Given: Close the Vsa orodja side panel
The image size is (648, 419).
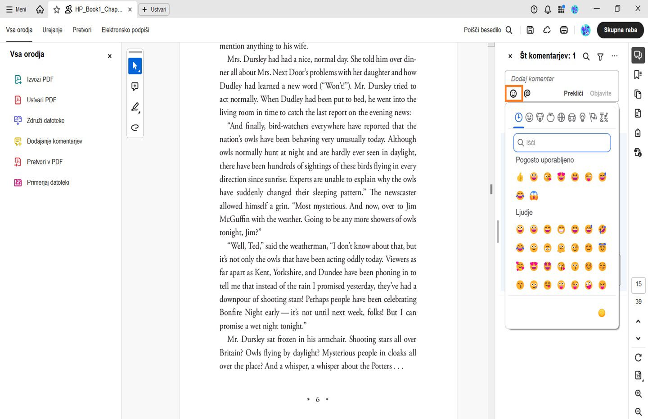Looking at the screenshot, I should [110, 56].
